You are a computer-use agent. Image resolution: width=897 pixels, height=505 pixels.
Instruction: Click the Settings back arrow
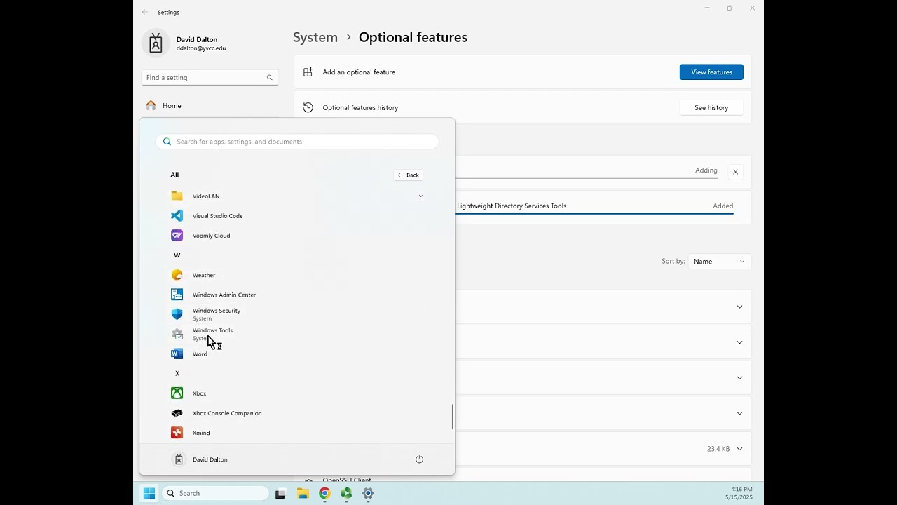[145, 12]
